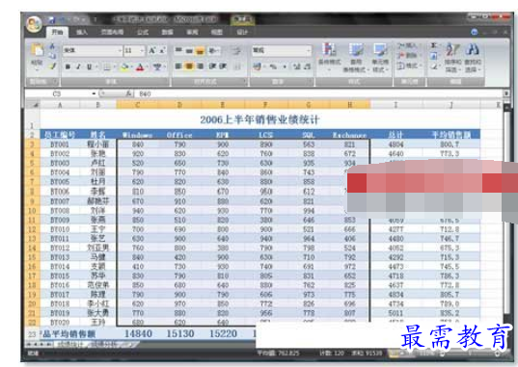
Task: Click the Decrease Decimal icon
Action: click(308, 66)
